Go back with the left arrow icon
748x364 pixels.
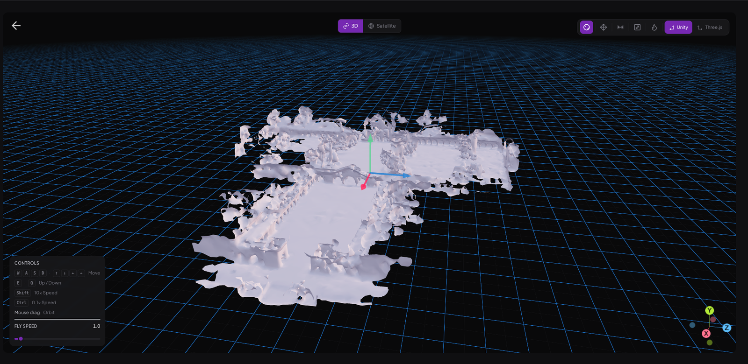coord(16,26)
